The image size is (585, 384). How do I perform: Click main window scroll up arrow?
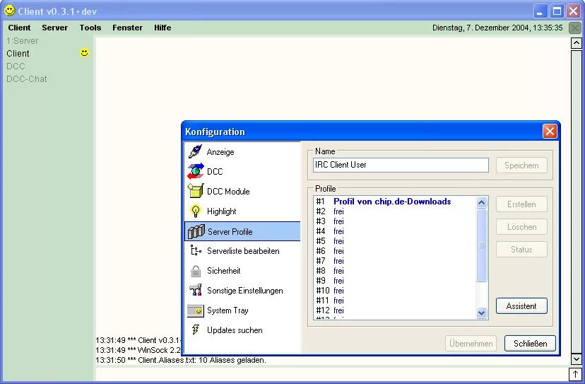click(x=576, y=42)
